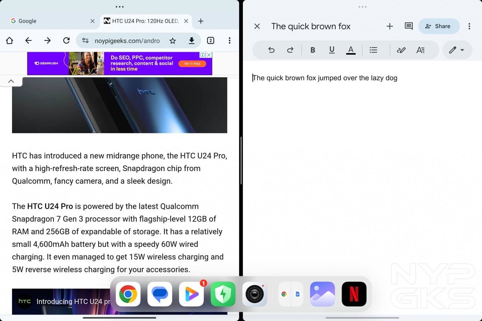Image resolution: width=482 pixels, height=321 pixels.
Task: Undo the last edit in Docs
Action: pos(271,50)
